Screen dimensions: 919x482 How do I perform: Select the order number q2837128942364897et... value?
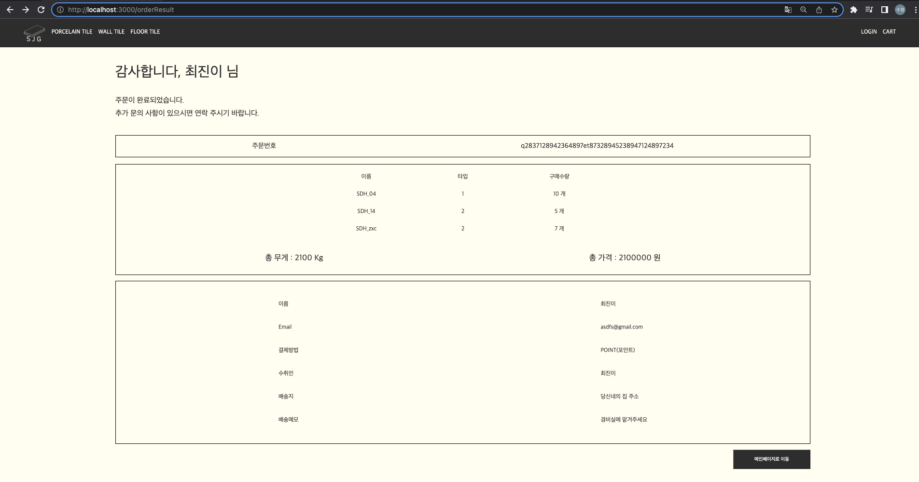point(597,146)
